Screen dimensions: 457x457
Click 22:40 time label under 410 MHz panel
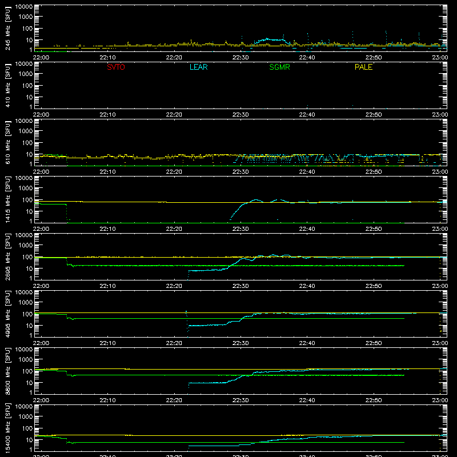(307, 115)
